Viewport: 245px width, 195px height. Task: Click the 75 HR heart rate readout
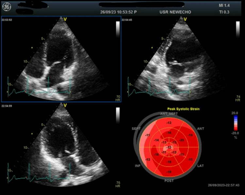pyautogui.click(x=118, y=184)
